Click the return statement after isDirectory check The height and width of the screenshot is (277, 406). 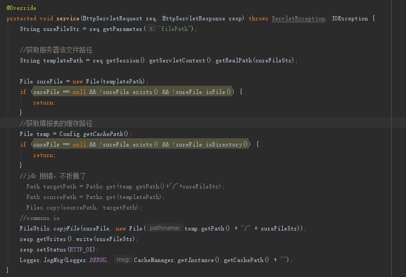(x=44, y=155)
